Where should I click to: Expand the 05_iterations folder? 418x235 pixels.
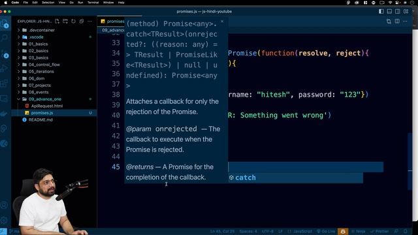pyautogui.click(x=54, y=71)
